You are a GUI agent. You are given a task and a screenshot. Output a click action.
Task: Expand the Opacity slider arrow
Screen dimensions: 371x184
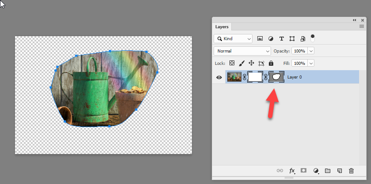(x=311, y=51)
